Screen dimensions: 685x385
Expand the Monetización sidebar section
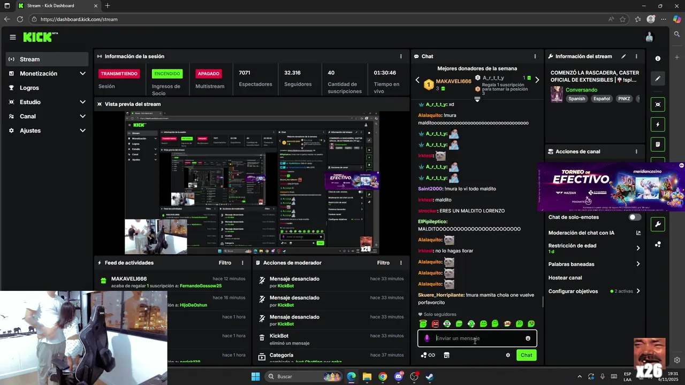point(82,73)
